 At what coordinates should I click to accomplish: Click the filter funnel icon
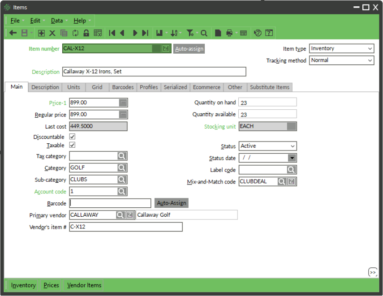tap(190, 33)
